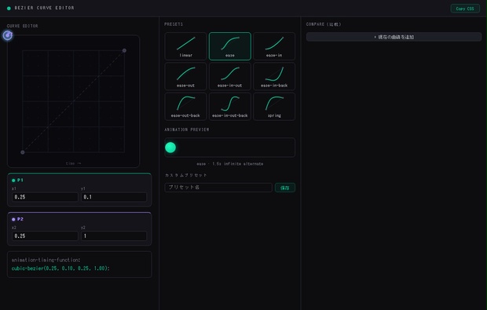Click the ANIMATION PREVIEW heading
Screen dimensions: 487x310
pos(187,129)
